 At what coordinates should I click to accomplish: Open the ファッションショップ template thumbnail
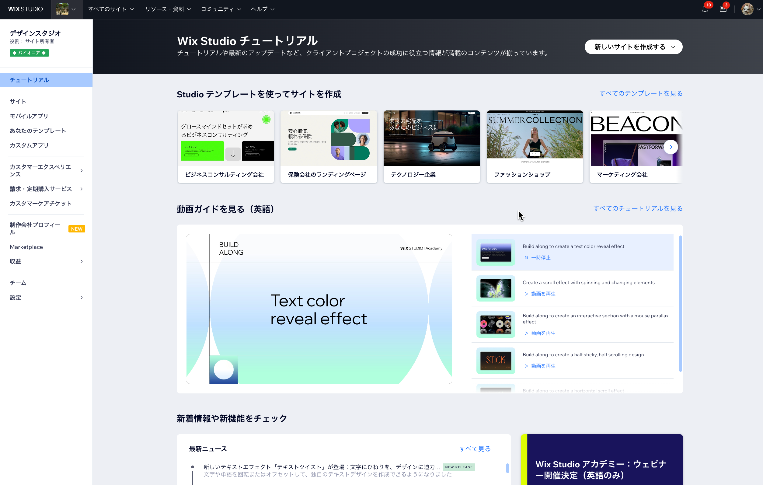tap(534, 138)
